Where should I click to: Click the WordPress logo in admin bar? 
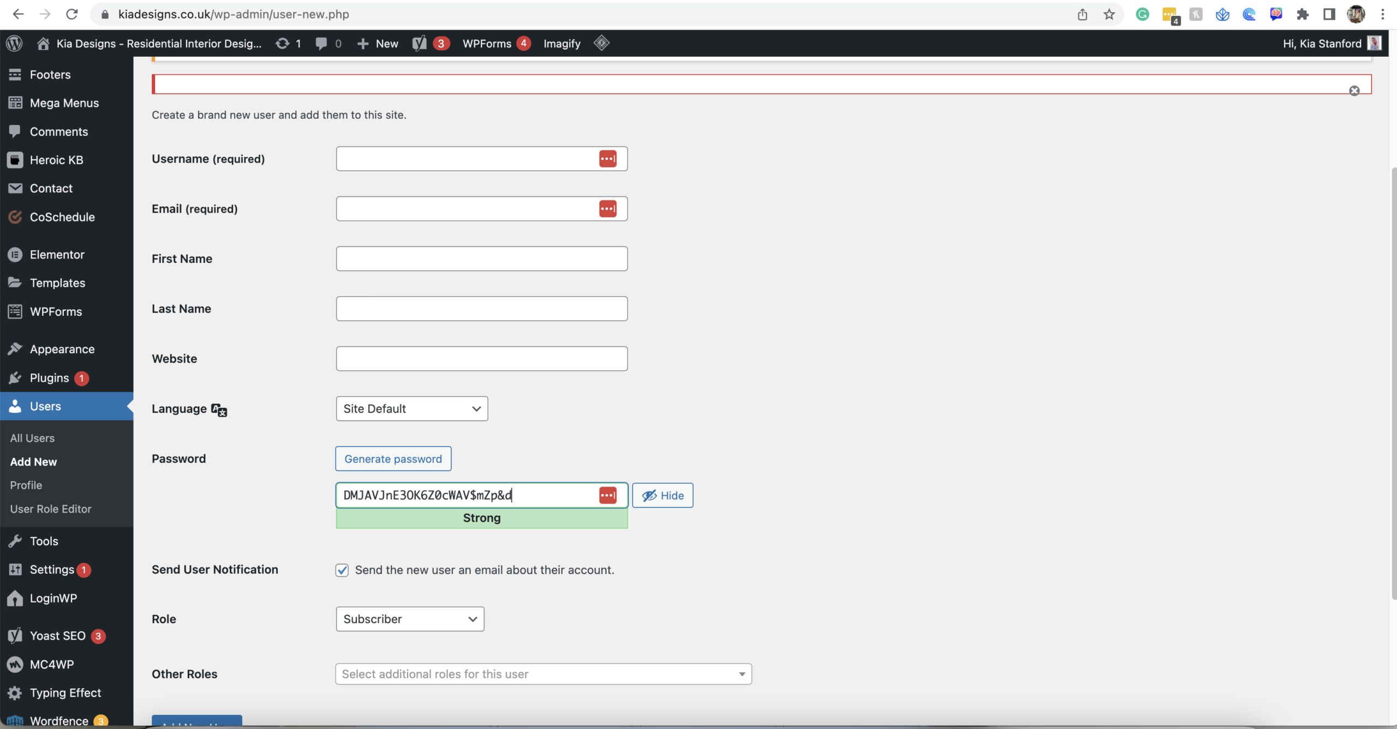15,44
